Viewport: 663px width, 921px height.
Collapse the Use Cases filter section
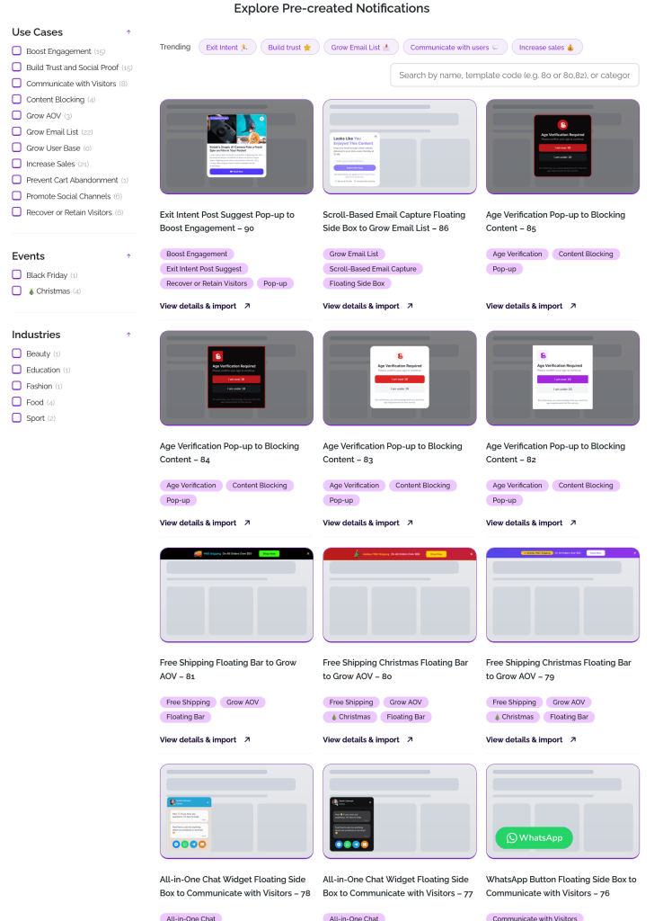128,32
